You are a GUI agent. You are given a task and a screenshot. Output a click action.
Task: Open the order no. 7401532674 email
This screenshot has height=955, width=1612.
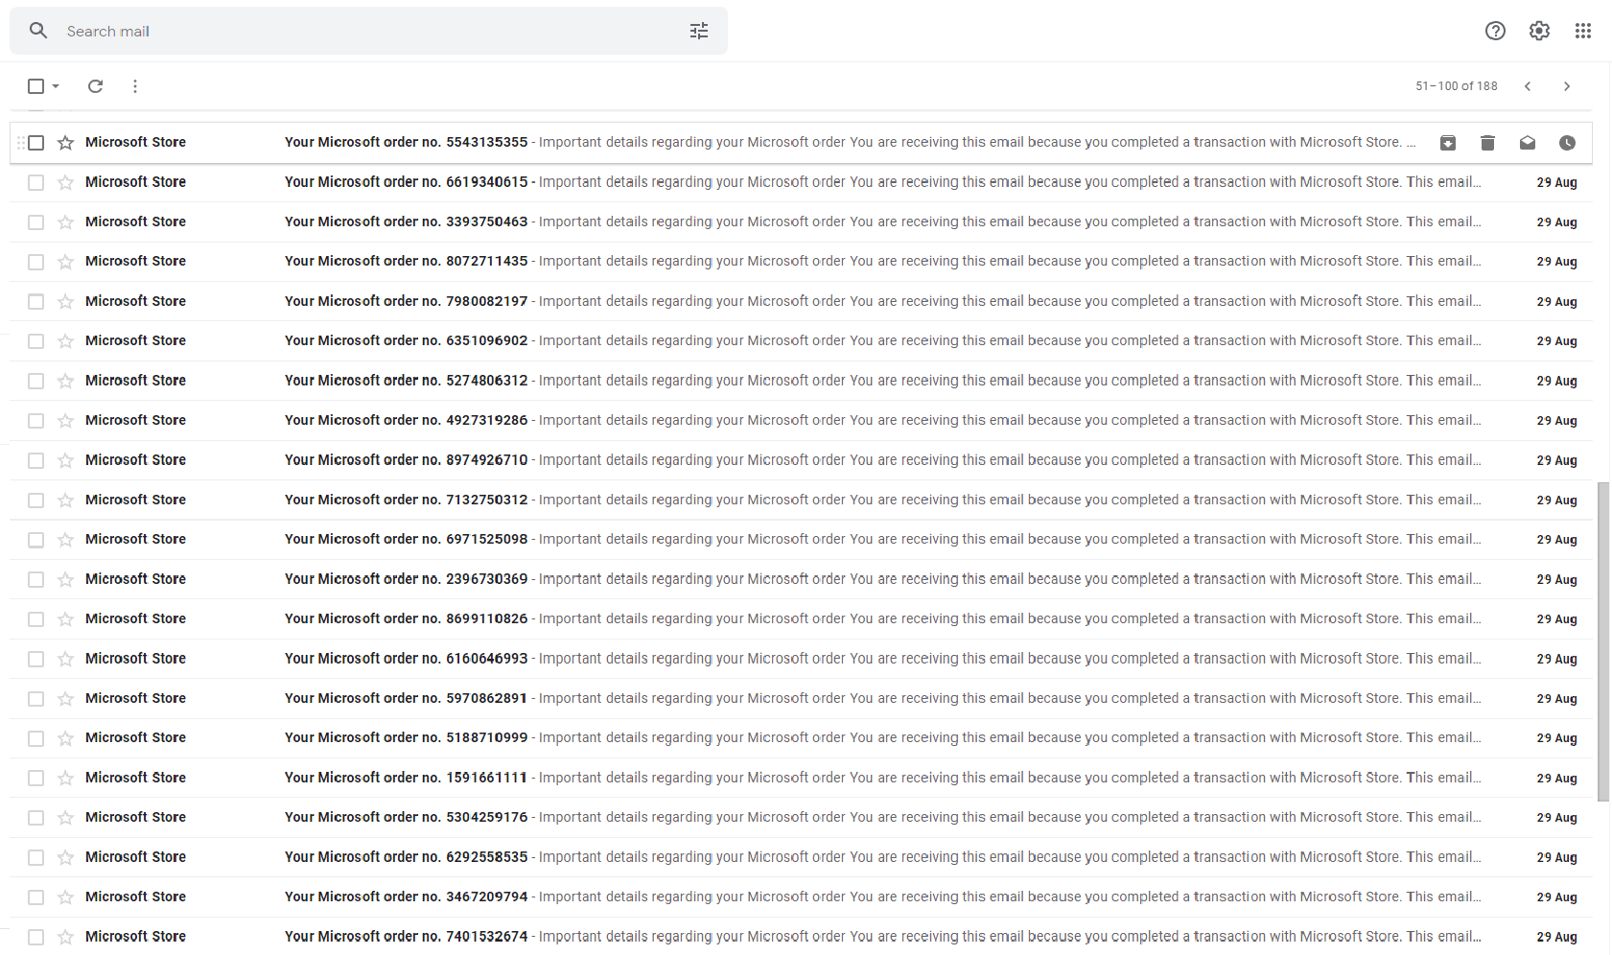pyautogui.click(x=801, y=937)
